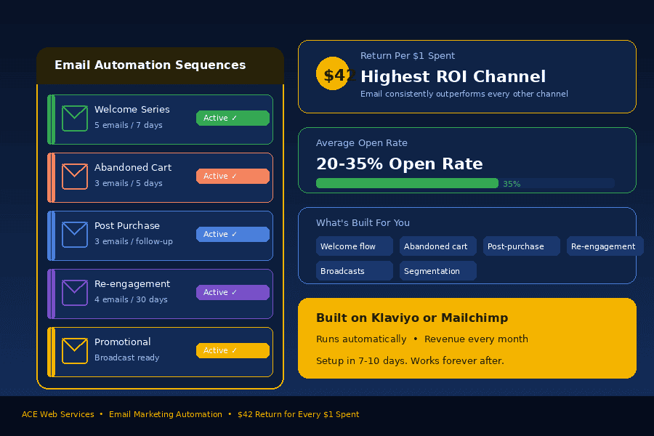Open the Segmentation tag
Image resolution: width=654 pixels, height=436 pixels.
pyautogui.click(x=437, y=271)
